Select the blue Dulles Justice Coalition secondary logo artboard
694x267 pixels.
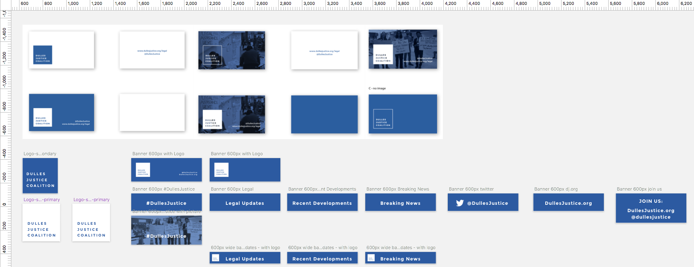[x=40, y=176]
